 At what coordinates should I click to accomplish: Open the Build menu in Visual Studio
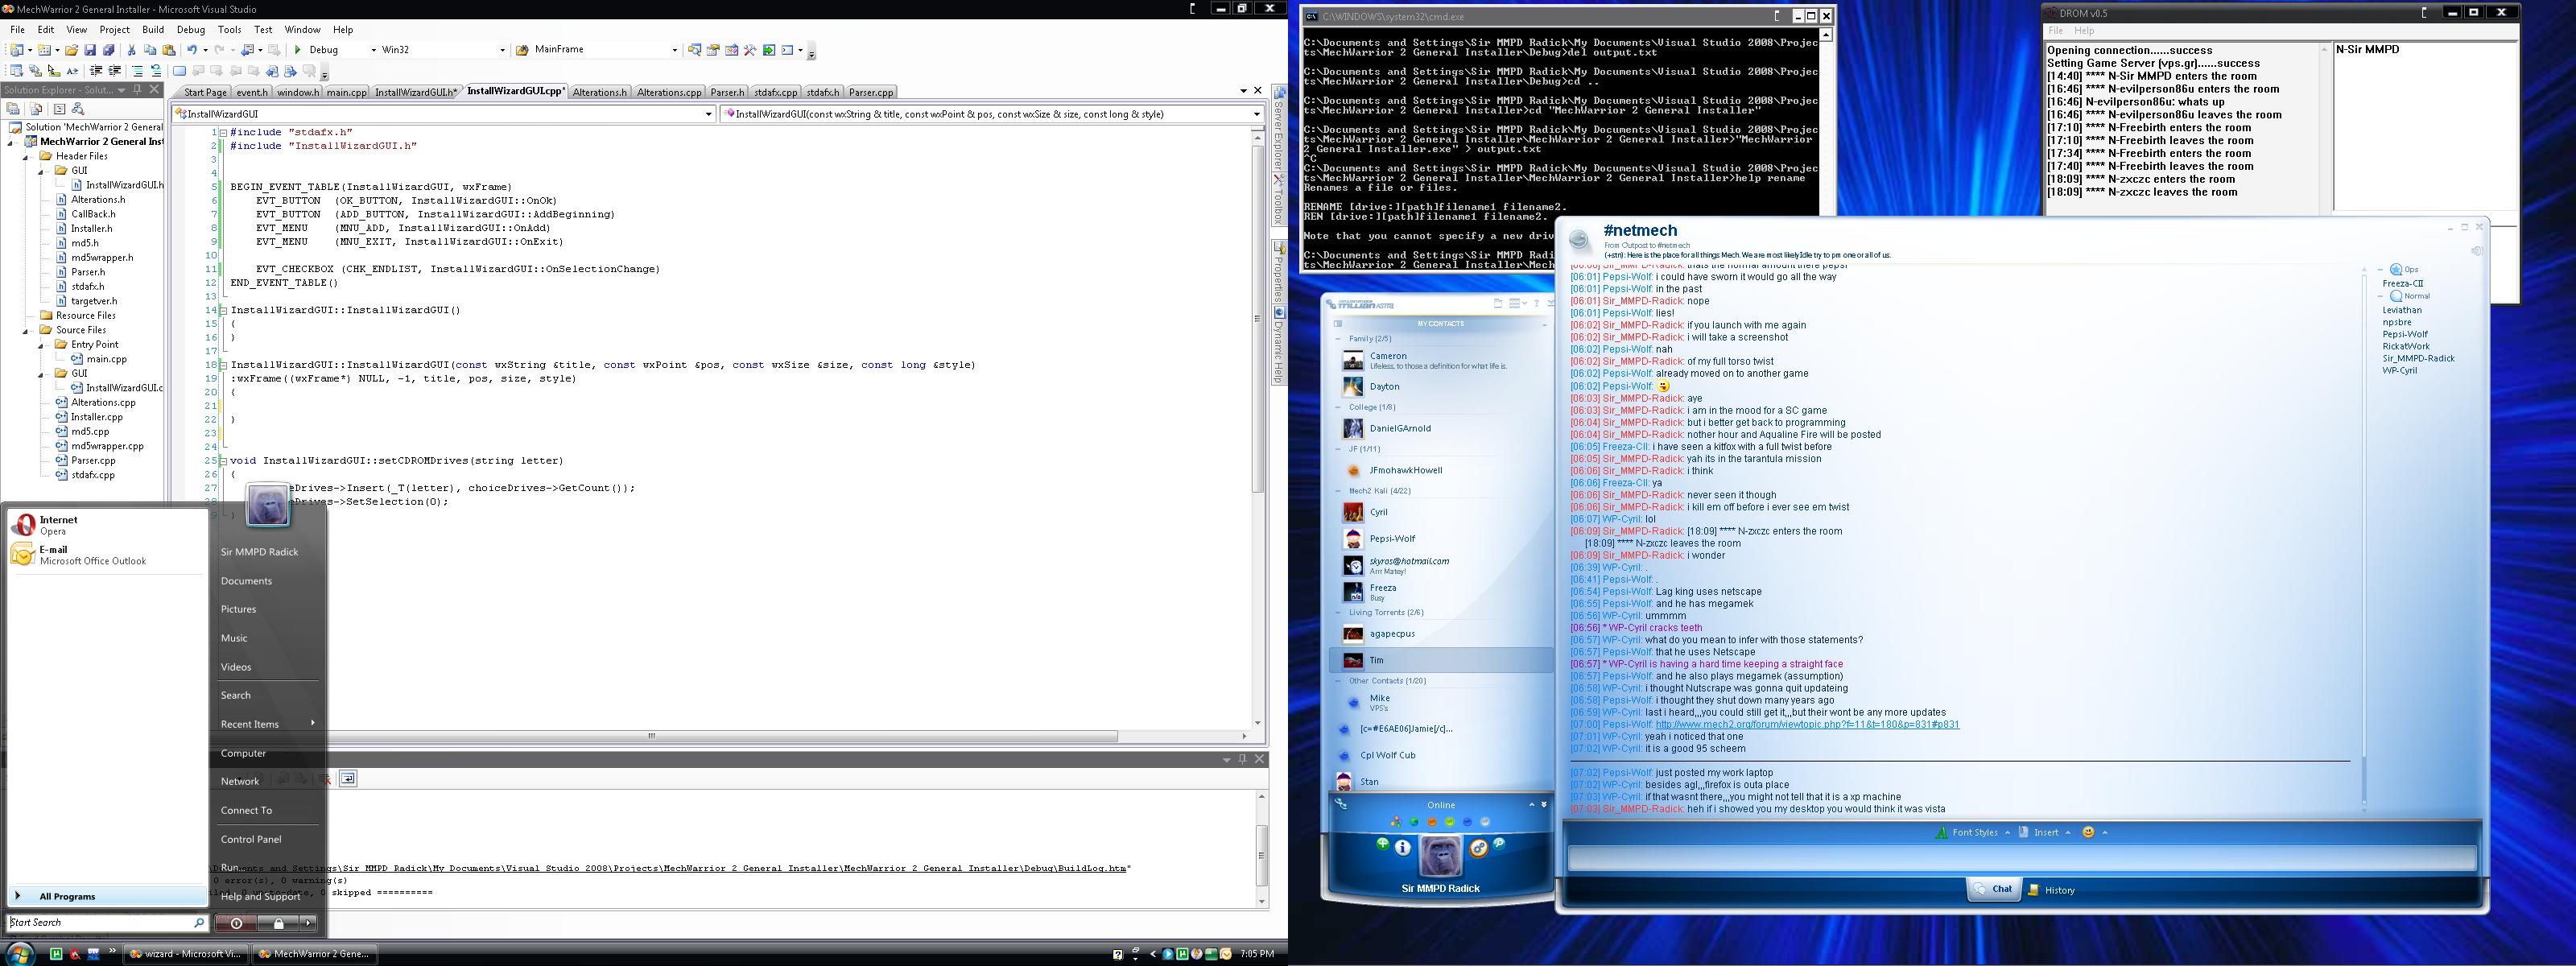153,29
